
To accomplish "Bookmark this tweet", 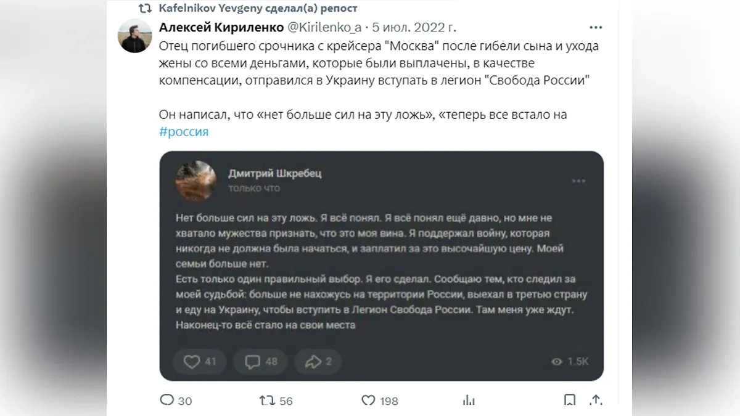I will pos(570,401).
